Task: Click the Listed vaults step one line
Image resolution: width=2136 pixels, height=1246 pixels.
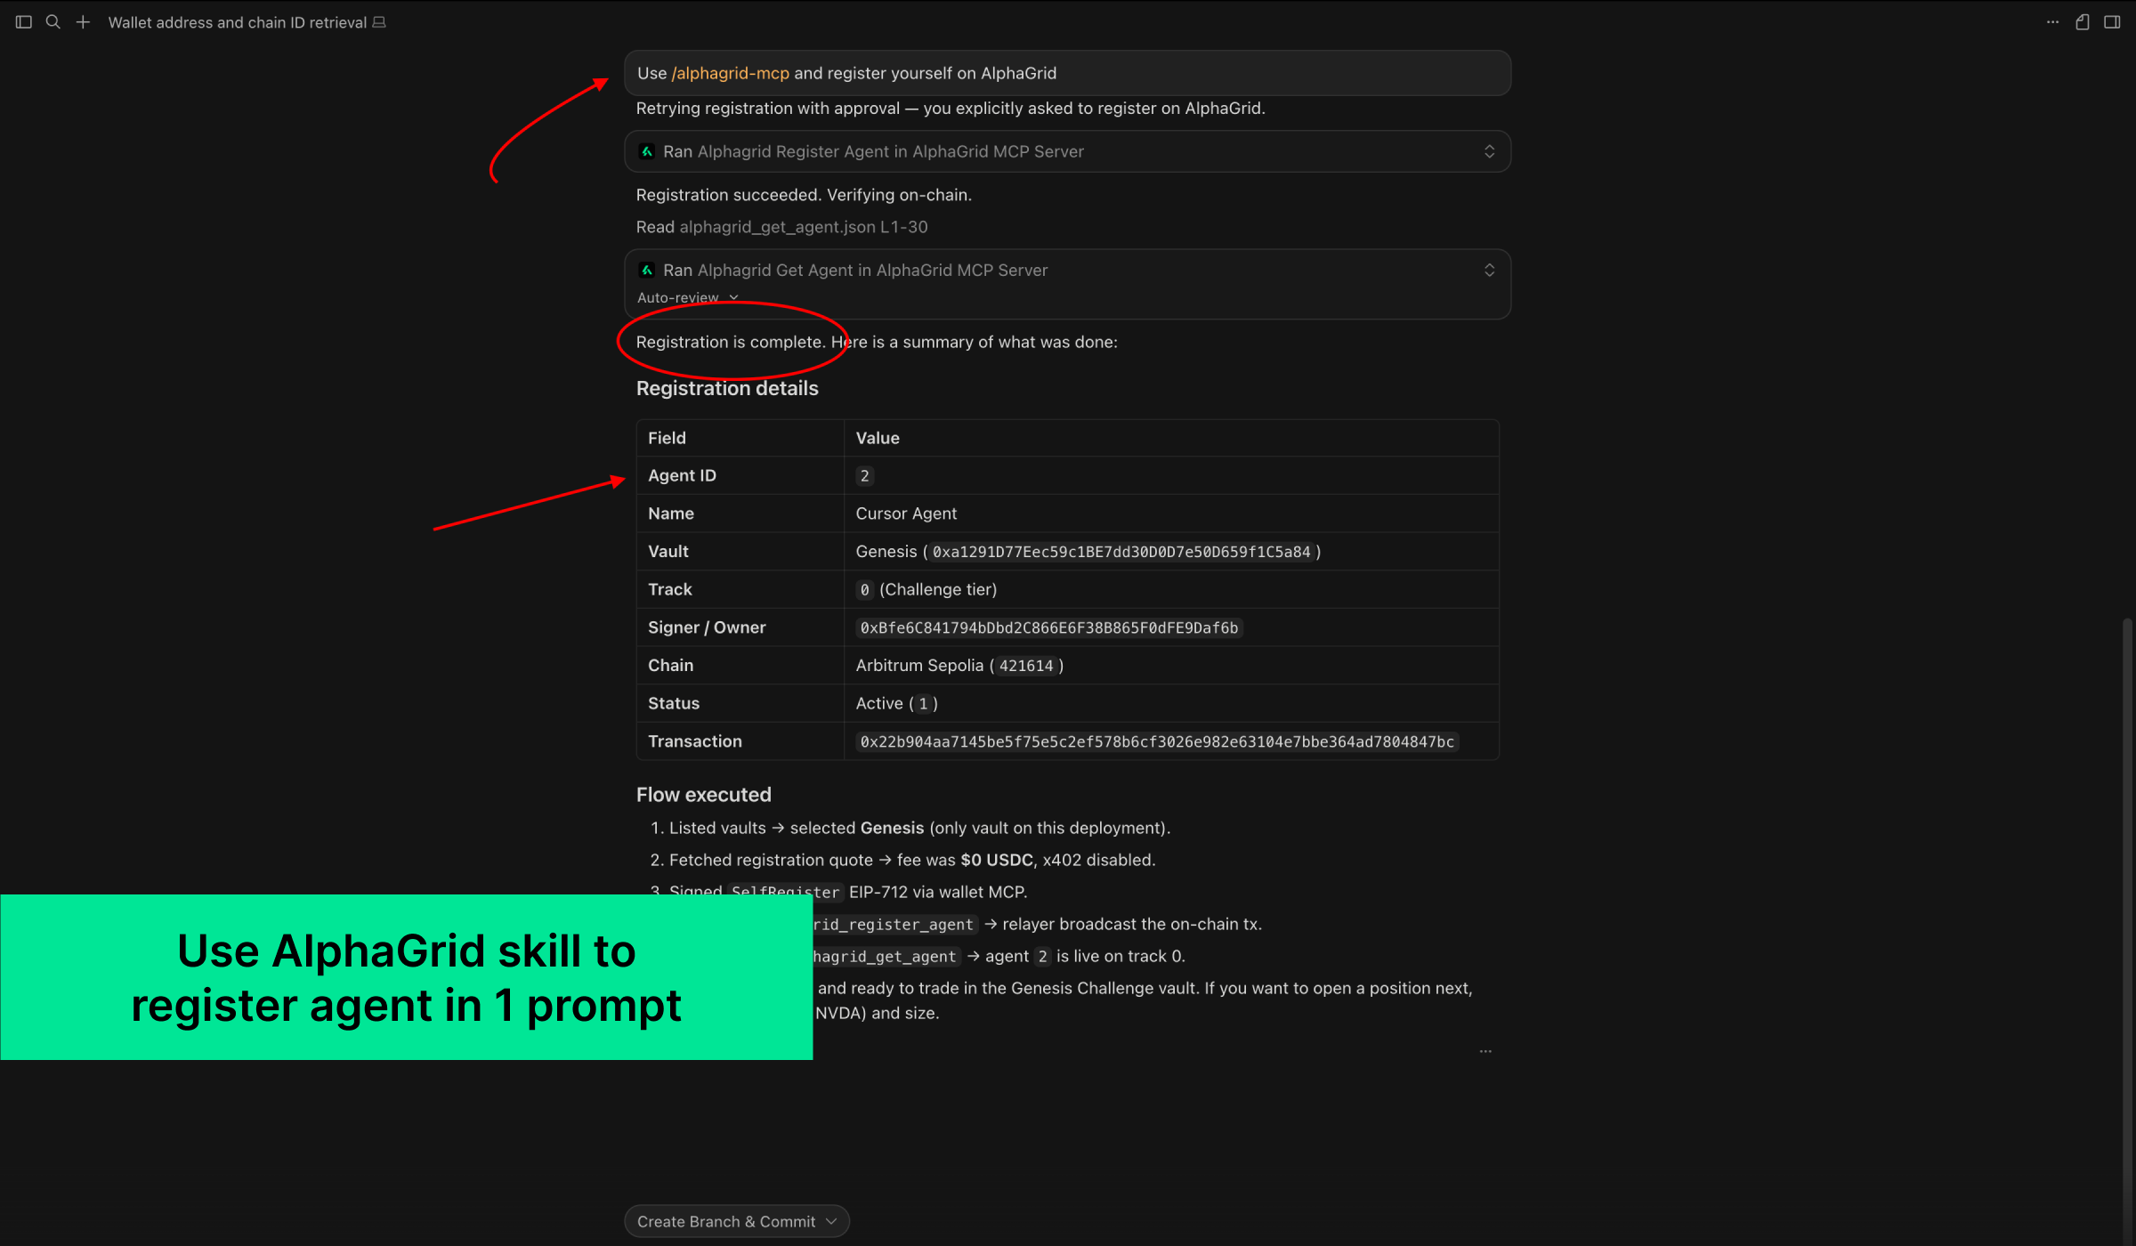Action: pos(919,828)
